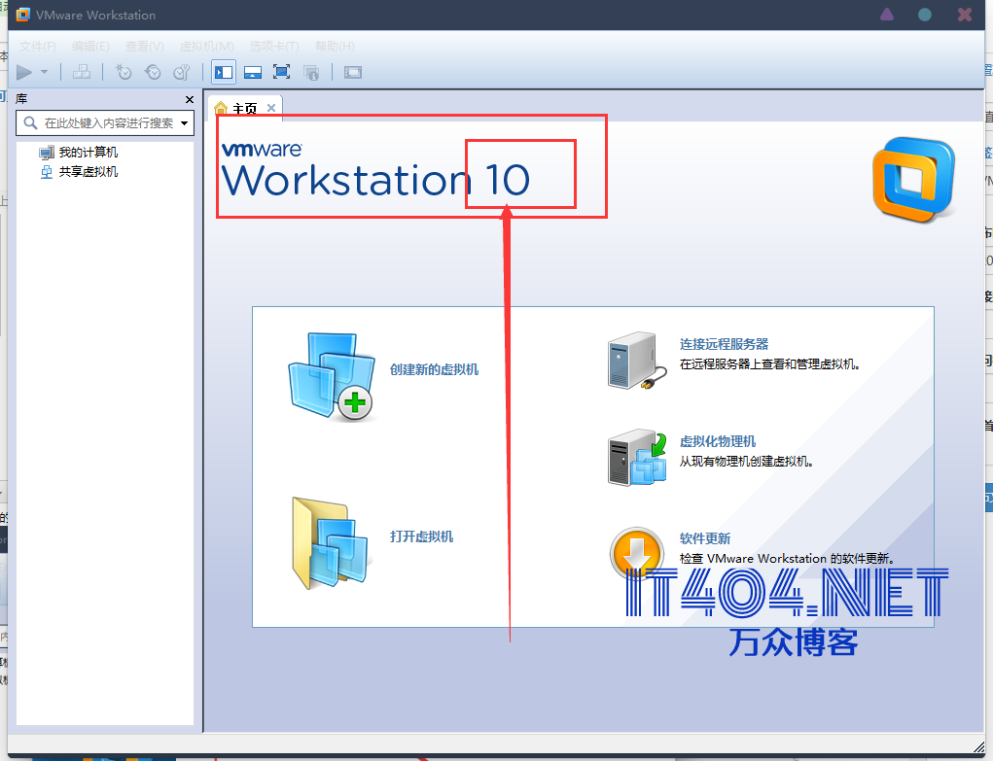Click the create new virtual machine icon
993x761 pixels.
(332, 377)
